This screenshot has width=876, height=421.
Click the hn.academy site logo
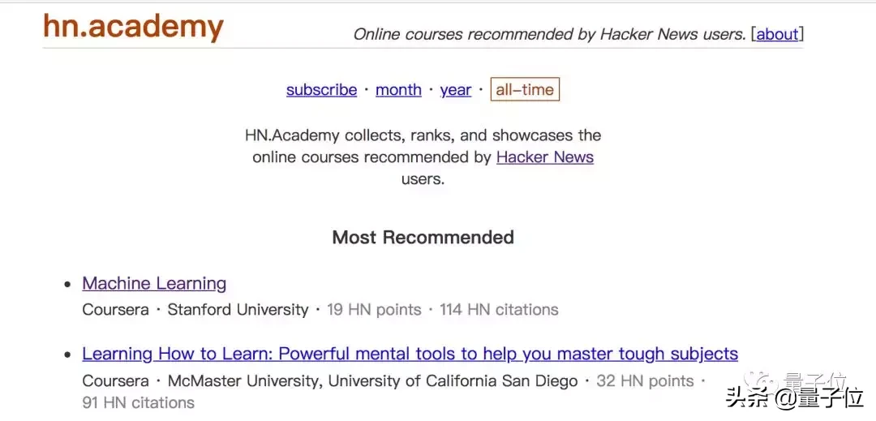click(x=133, y=26)
